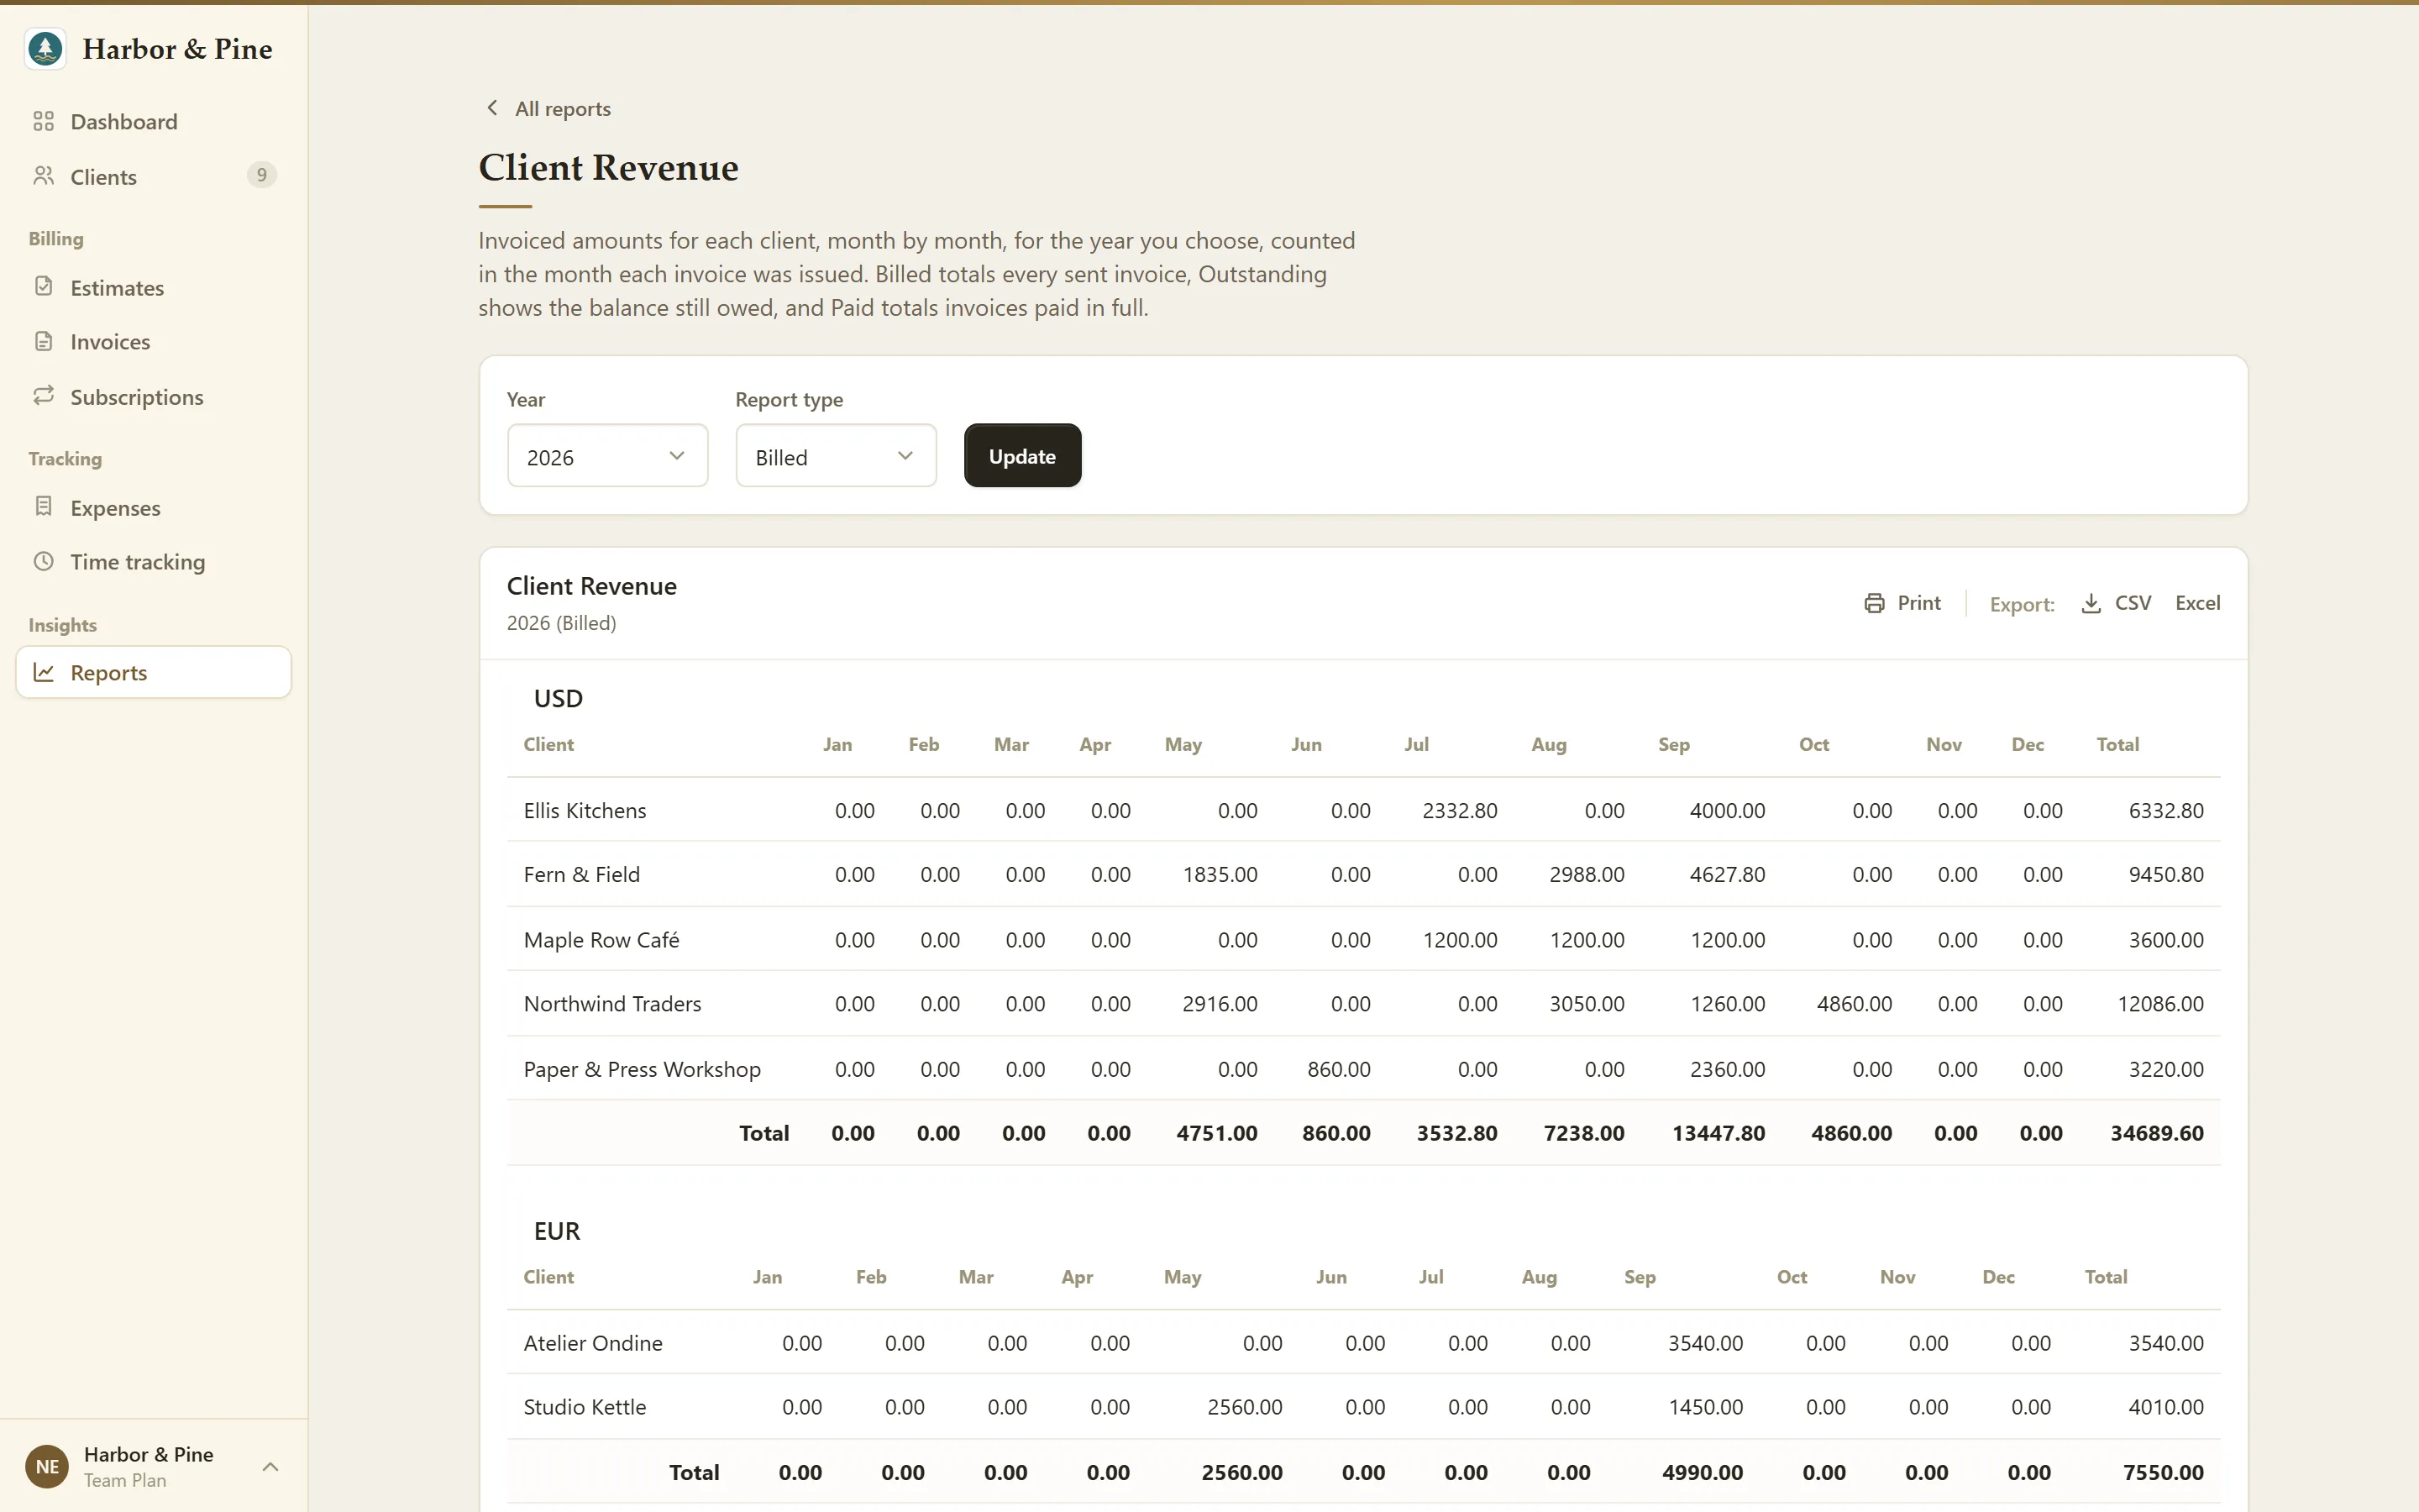This screenshot has height=1512, width=2419.
Task: Click the Estimates document icon
Action: pos(43,286)
